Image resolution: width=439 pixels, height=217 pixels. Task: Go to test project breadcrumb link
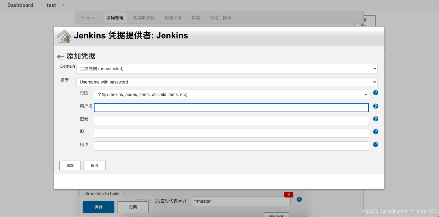pyautogui.click(x=51, y=5)
